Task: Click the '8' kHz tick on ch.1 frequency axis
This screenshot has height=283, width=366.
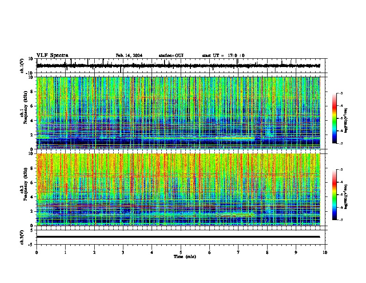Action: click(32, 92)
